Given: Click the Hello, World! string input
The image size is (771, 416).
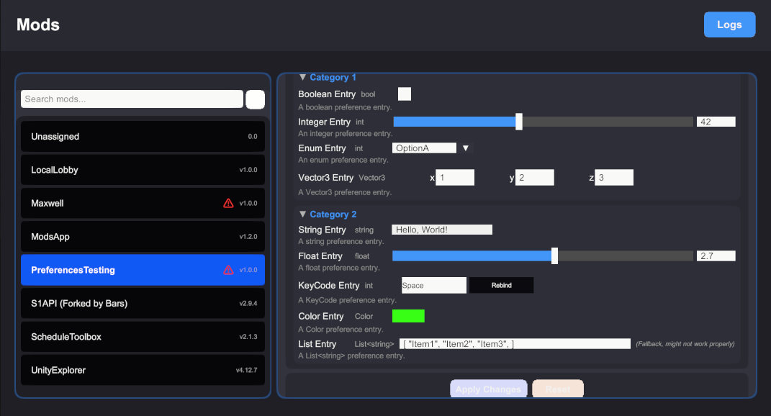Looking at the screenshot, I should click(441, 229).
